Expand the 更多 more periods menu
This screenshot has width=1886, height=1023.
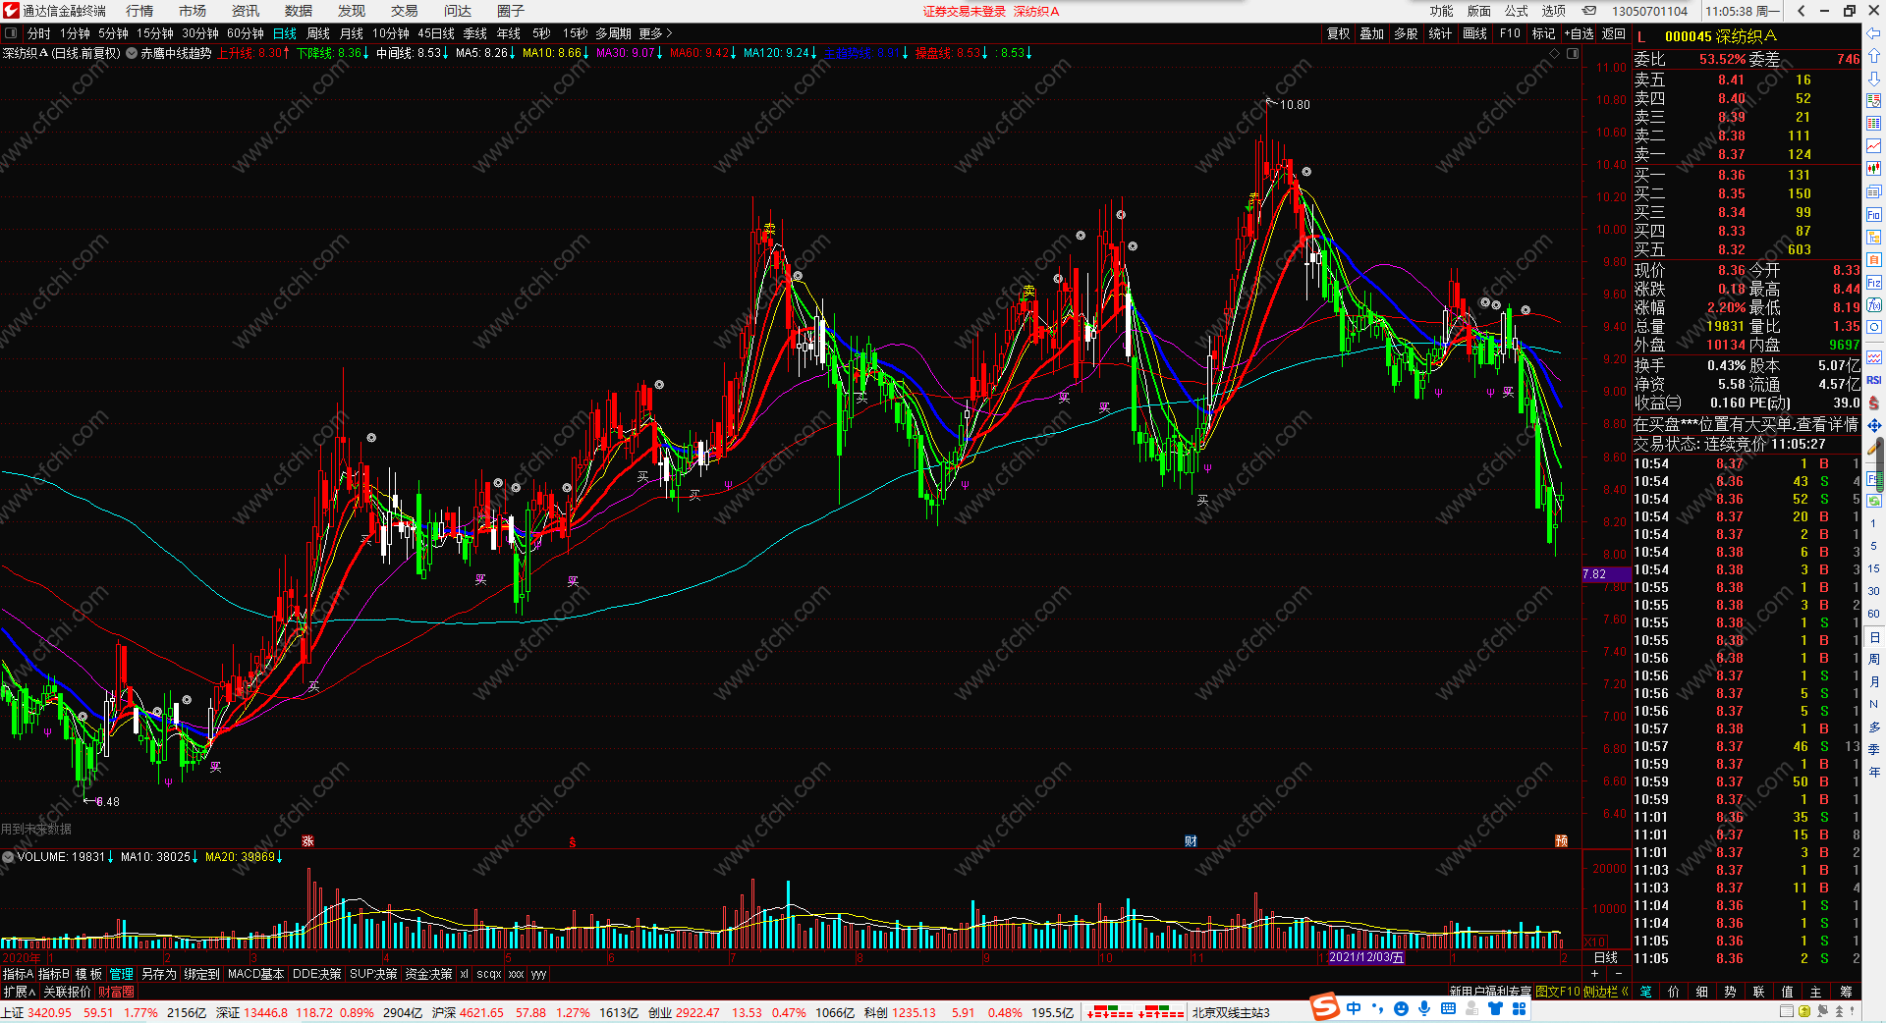pyautogui.click(x=655, y=33)
